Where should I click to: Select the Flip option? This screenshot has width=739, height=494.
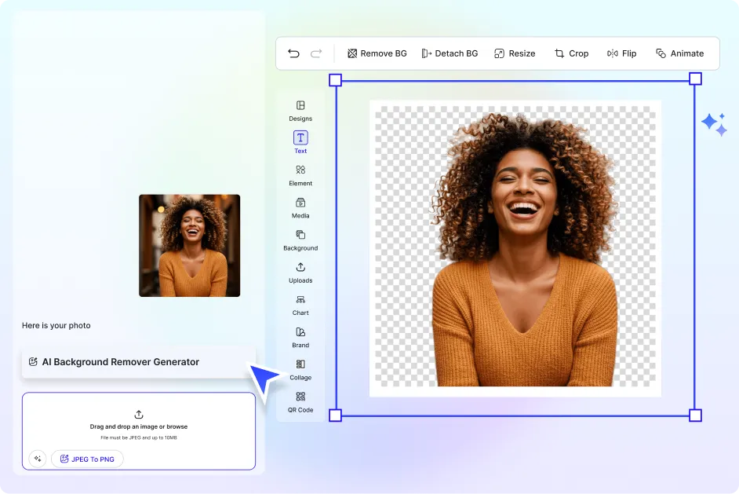pos(621,53)
